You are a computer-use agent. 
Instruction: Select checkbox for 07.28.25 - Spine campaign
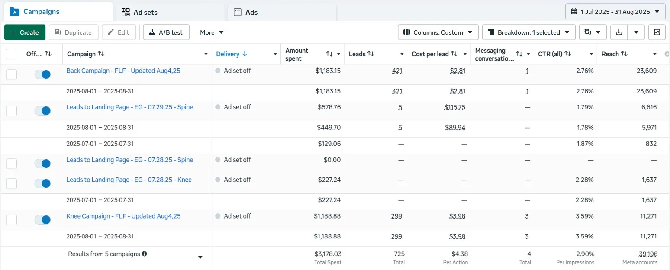point(12,164)
